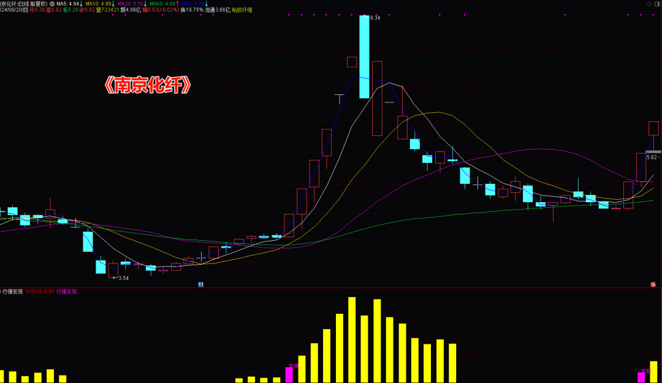Viewport: 662px width, 383px height.
Task: Click the magenta 行情发现 label in sub-chart header
Action: pos(67,291)
